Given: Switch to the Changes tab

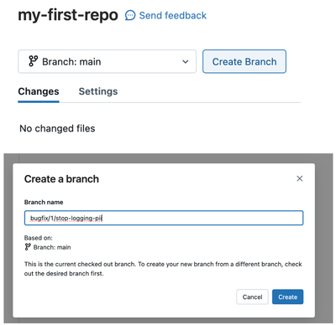Looking at the screenshot, I should pos(39,91).
